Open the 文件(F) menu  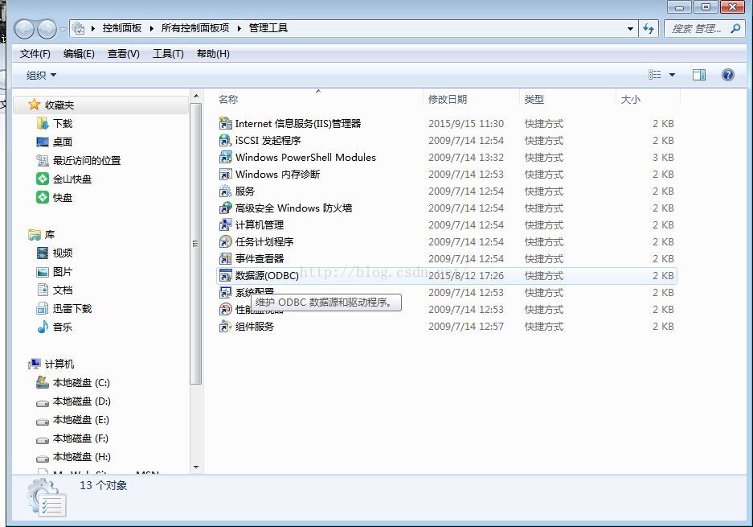pyautogui.click(x=35, y=53)
